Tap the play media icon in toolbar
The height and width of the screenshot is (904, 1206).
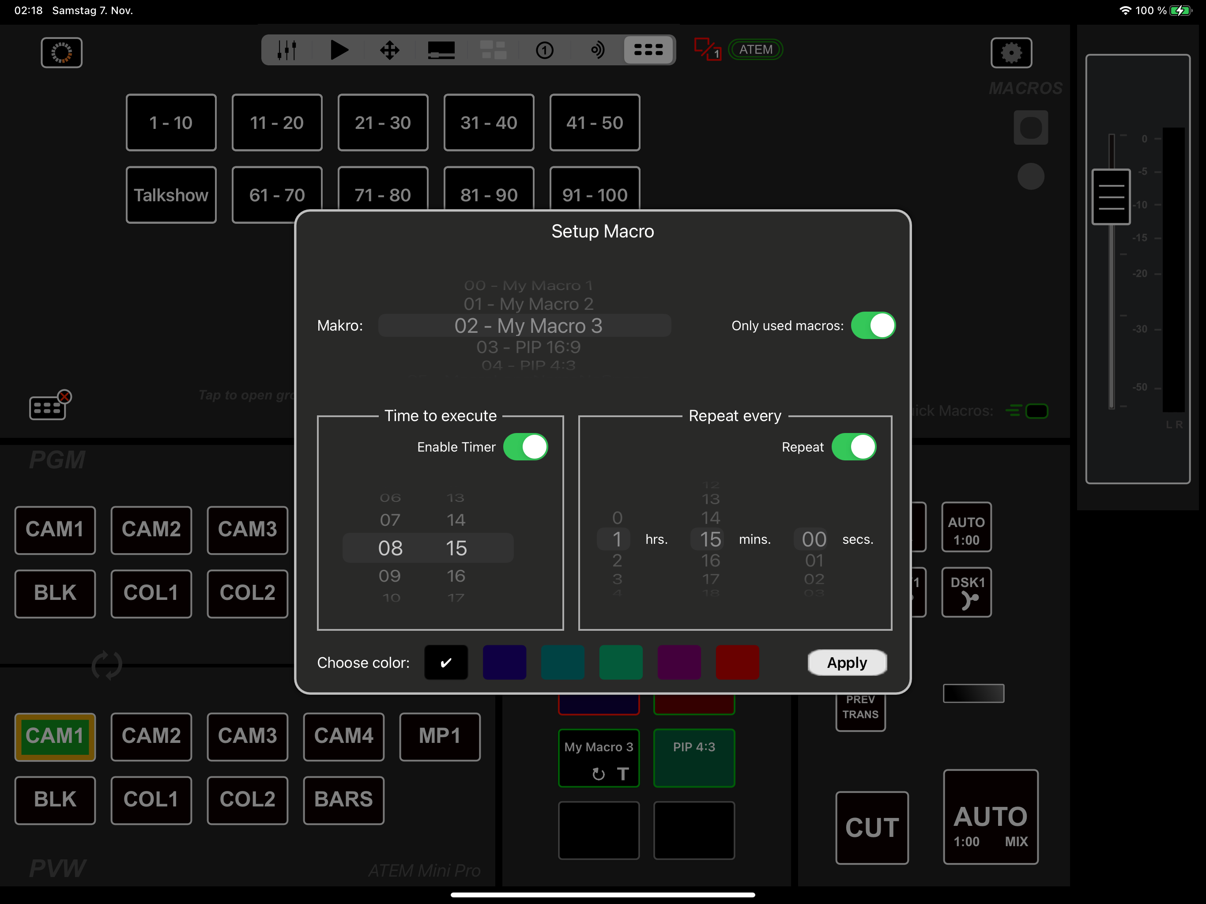pyautogui.click(x=339, y=50)
